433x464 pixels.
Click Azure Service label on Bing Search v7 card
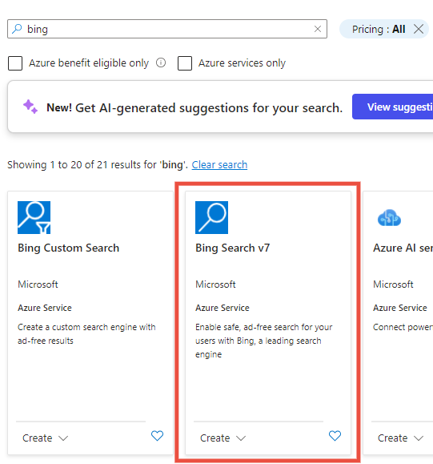pos(223,308)
